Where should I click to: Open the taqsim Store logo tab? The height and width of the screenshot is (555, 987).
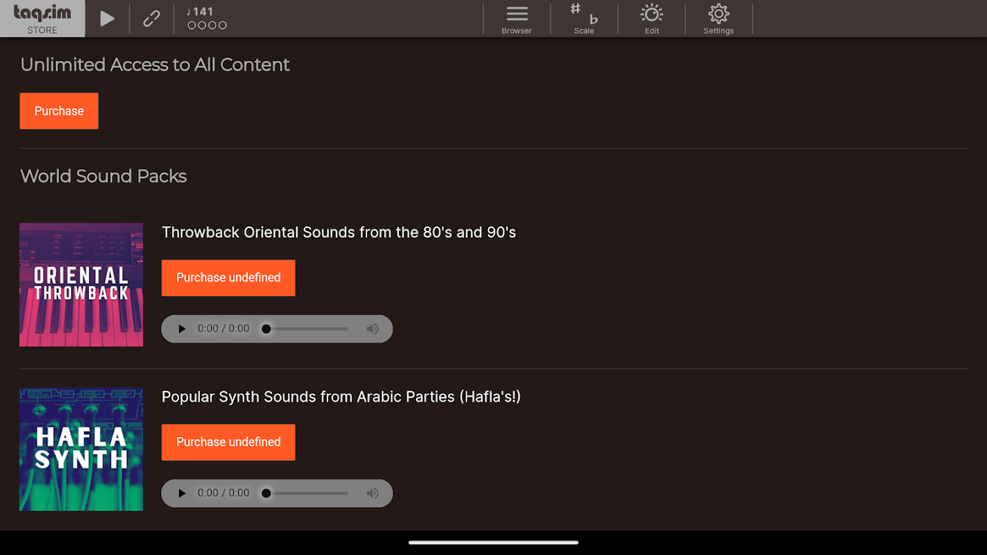coord(42,19)
